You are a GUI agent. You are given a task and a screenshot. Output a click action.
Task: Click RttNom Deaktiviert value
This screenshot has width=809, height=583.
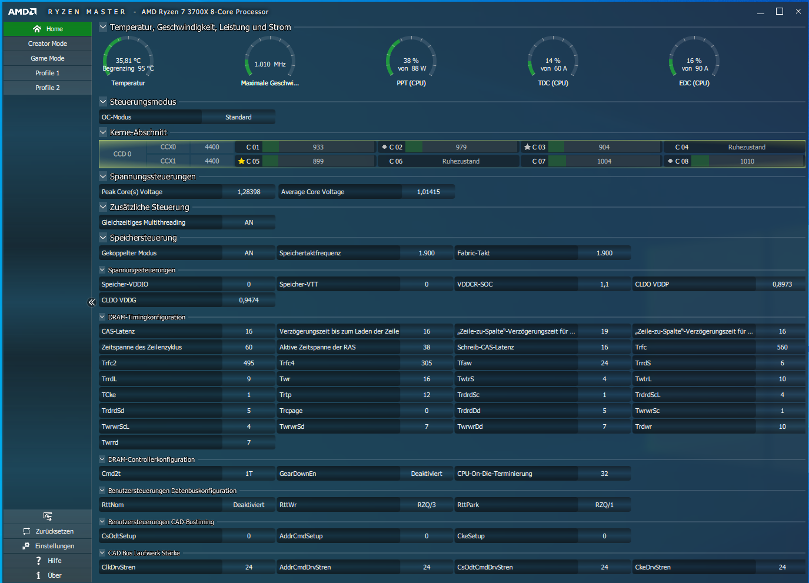click(249, 505)
